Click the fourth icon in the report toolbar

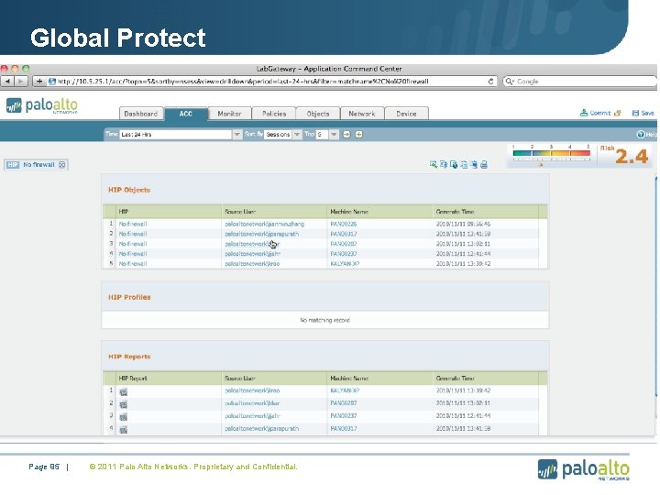[x=464, y=165]
